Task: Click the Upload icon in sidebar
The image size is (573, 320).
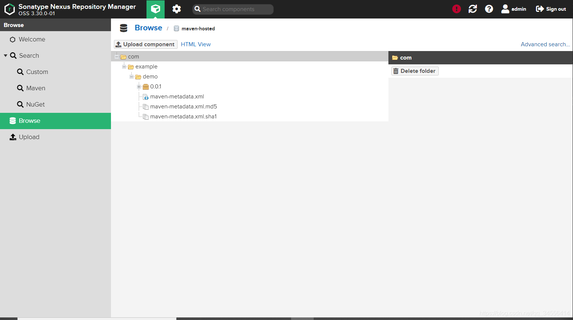Action: pyautogui.click(x=13, y=137)
